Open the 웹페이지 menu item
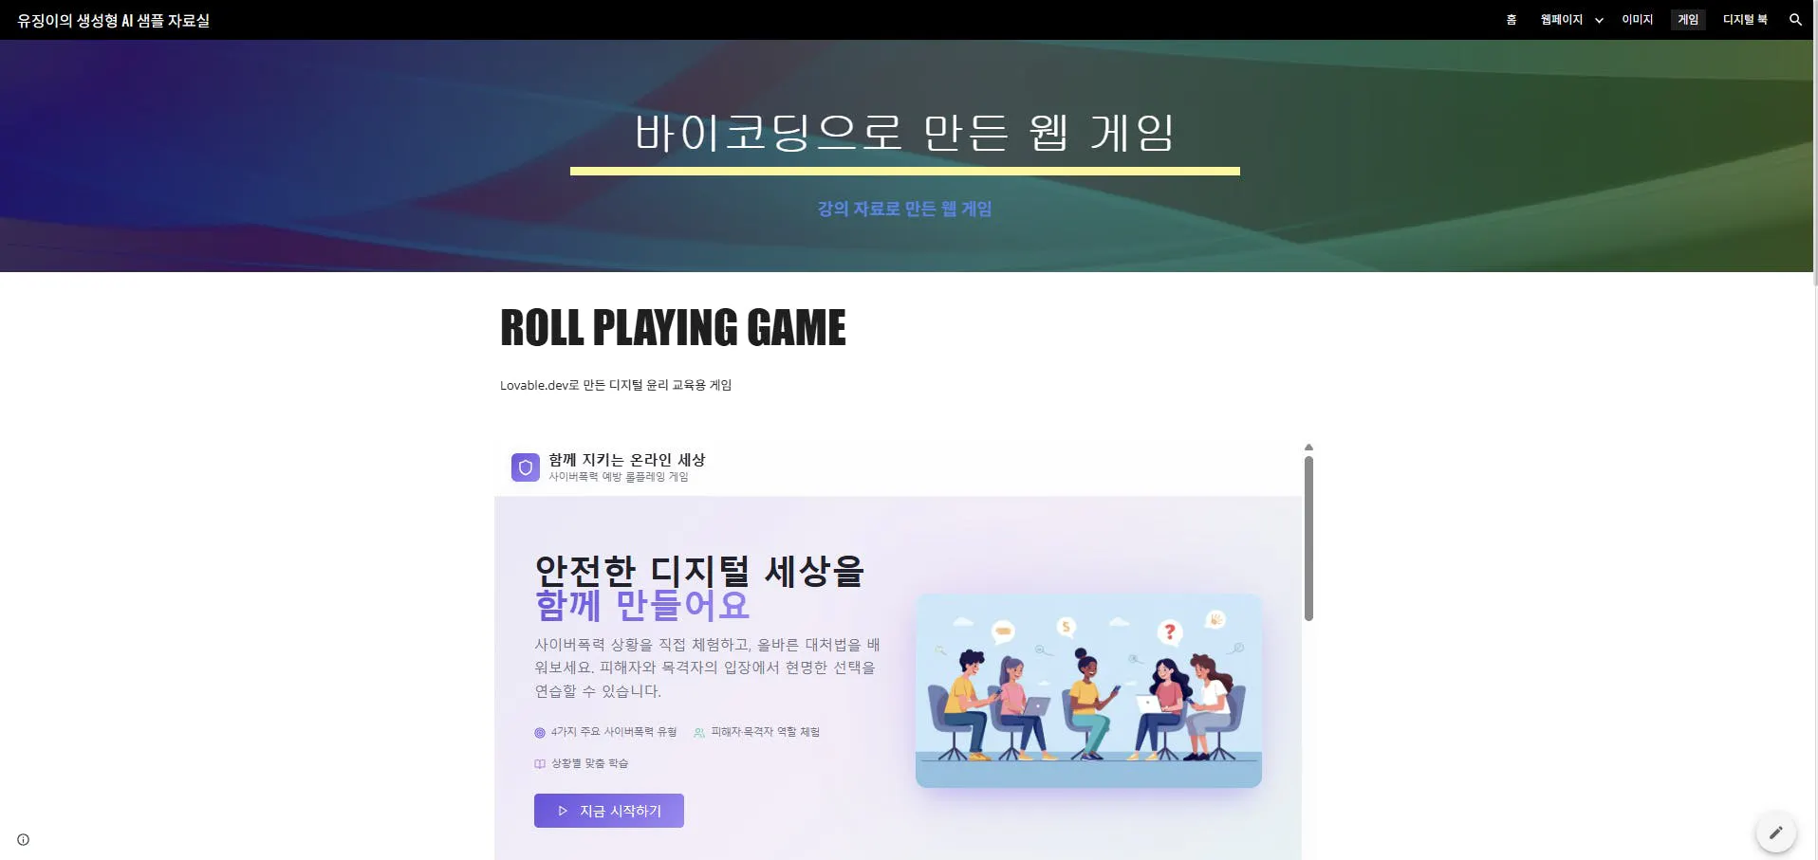 click(1561, 19)
